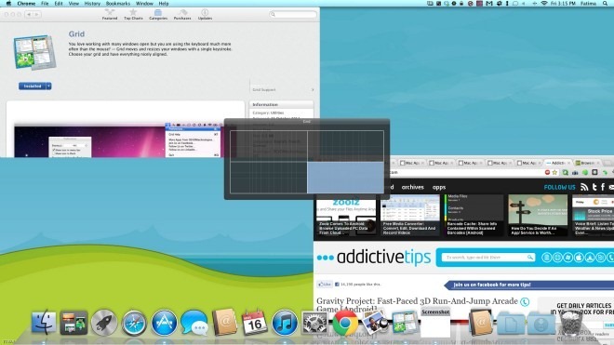This screenshot has width=614, height=345.
Task: Open the Trash in the Dock
Action: (x=571, y=323)
